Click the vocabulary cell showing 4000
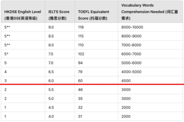The image size is (184, 122). coord(126,80)
